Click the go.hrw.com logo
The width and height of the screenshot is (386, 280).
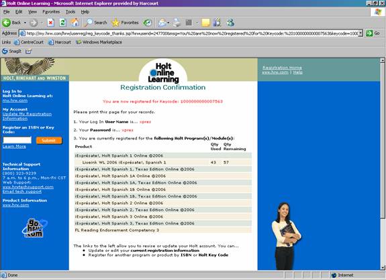click(35, 228)
